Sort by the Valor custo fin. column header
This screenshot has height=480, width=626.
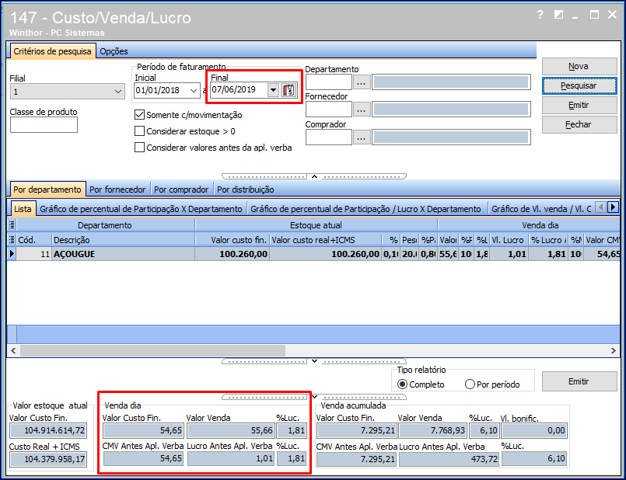[232, 240]
